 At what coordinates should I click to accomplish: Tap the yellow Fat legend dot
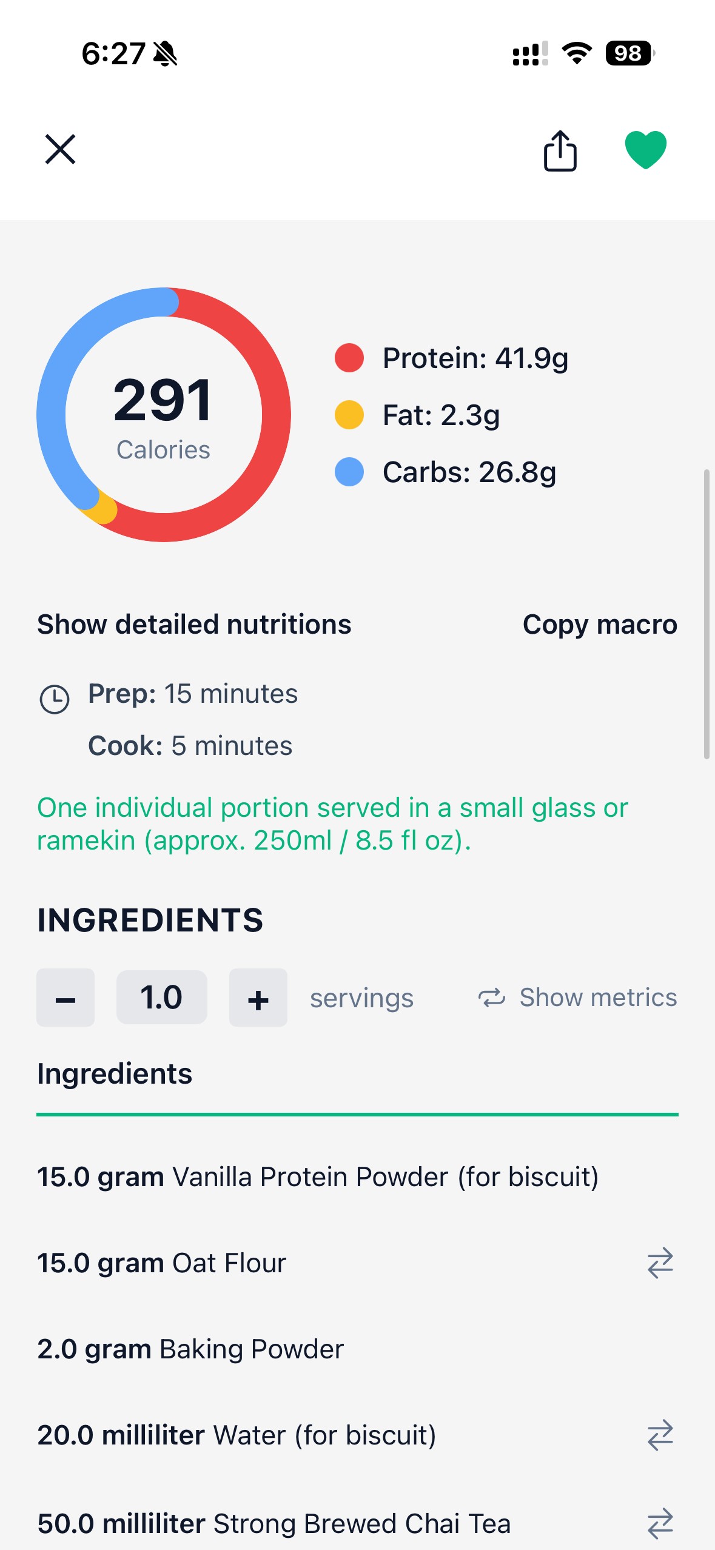point(349,415)
